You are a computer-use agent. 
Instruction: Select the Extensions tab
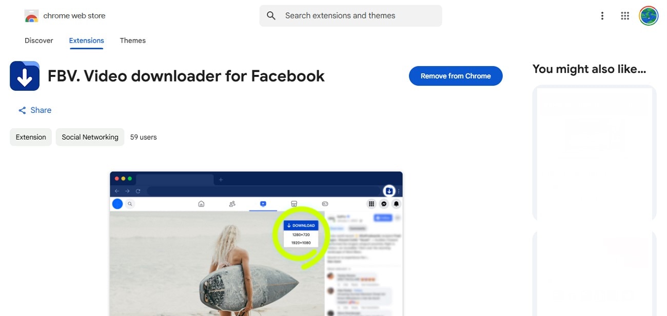[x=87, y=41]
